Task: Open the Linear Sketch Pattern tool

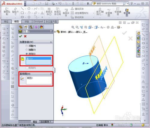Action: click(x=79, y=13)
